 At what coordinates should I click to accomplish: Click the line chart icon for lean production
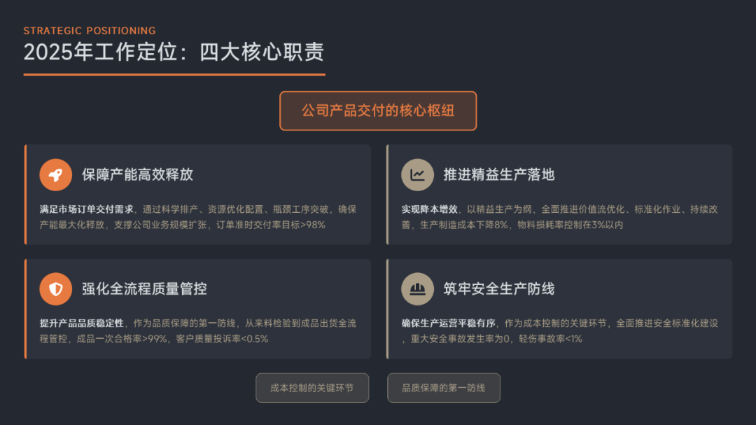[x=418, y=175]
